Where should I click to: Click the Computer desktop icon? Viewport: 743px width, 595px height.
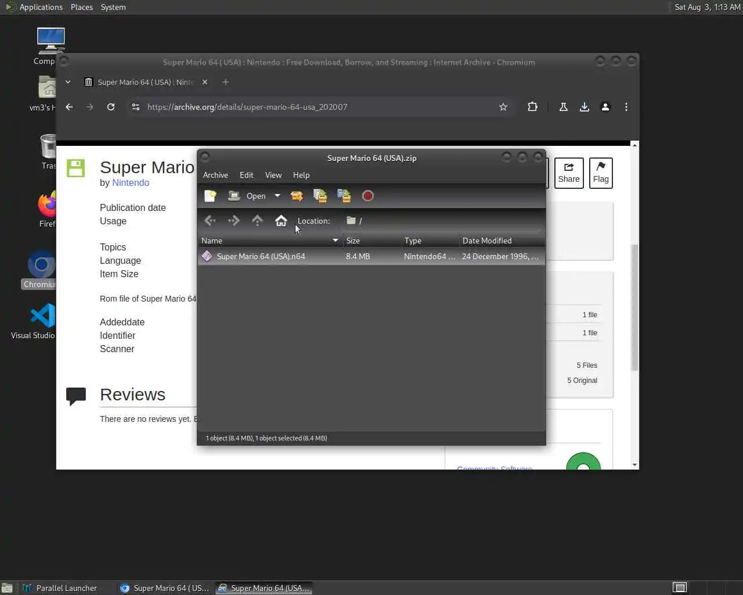[50, 46]
